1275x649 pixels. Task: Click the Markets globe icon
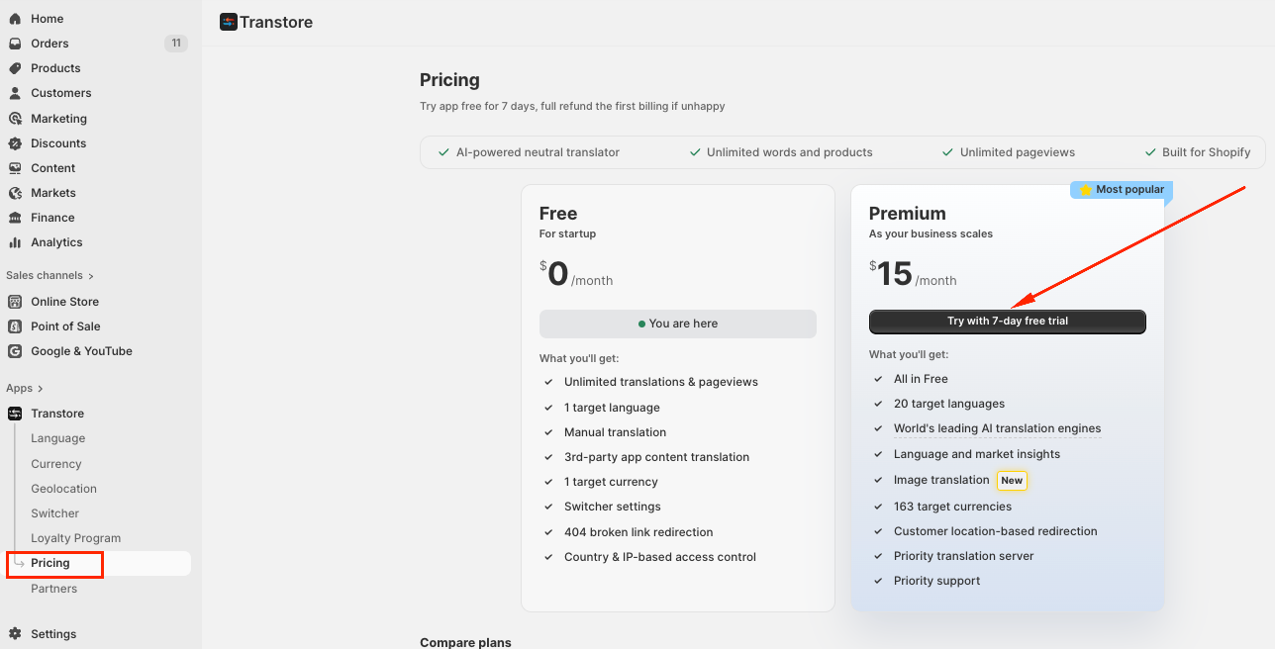coord(15,193)
